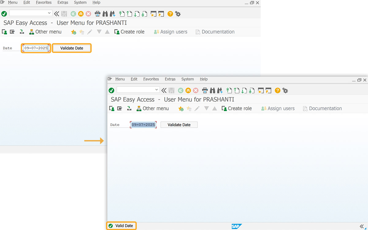Expand the command field dropdown in the back window
Screen dimensions: 368x230
pos(49,13)
